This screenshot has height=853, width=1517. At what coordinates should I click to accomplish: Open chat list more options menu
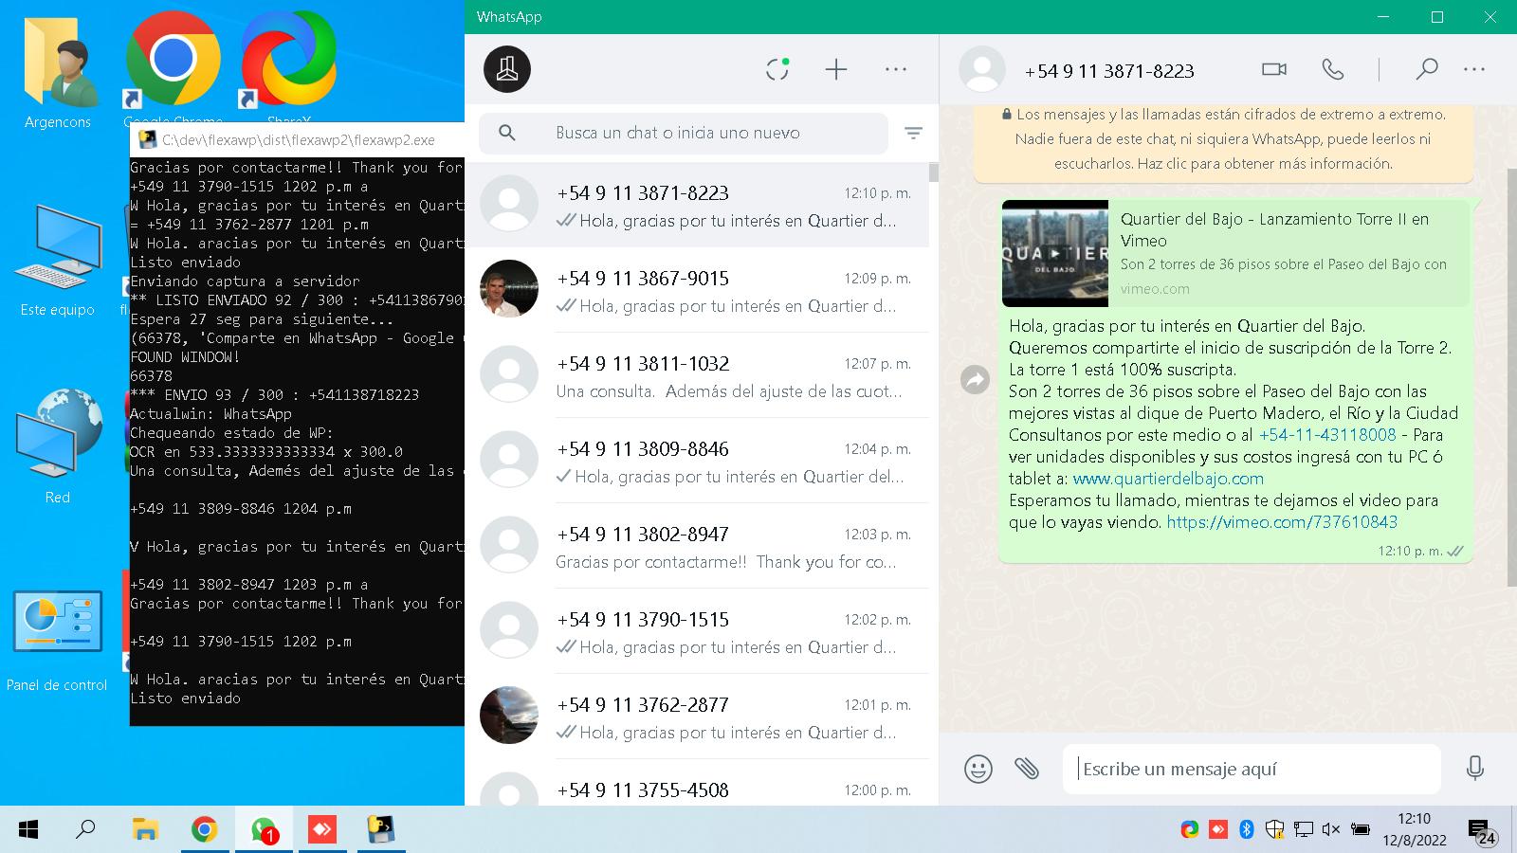coord(896,69)
